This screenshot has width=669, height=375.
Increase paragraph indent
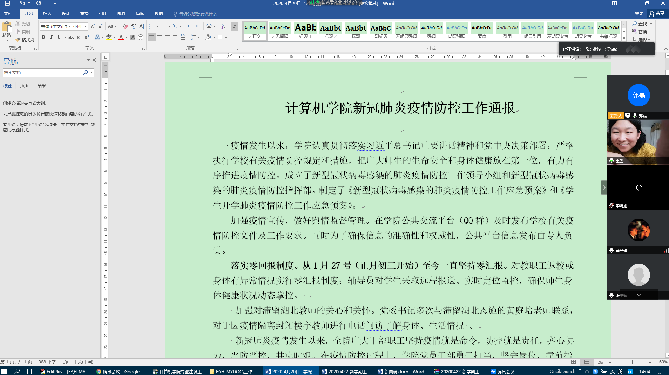tap(198, 26)
